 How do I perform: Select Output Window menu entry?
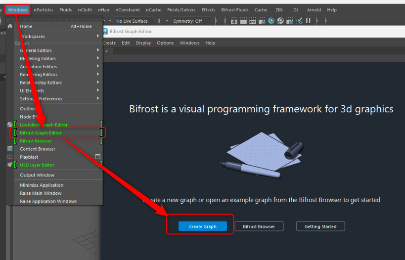pos(58,175)
